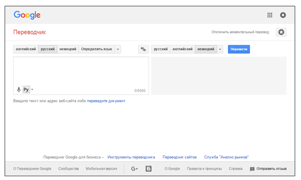Image resolution: width=301 pixels, height=180 pixels.
Task: Open Справка footer link
Action: pyautogui.click(x=236, y=169)
